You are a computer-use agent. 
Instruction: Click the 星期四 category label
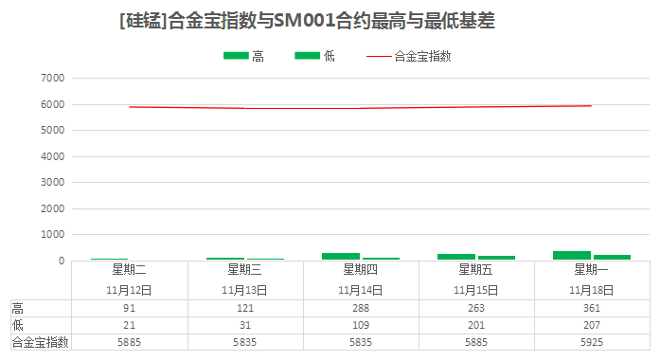tap(361, 270)
